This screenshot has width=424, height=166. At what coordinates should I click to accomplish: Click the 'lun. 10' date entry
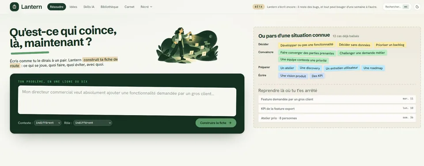click(x=408, y=108)
